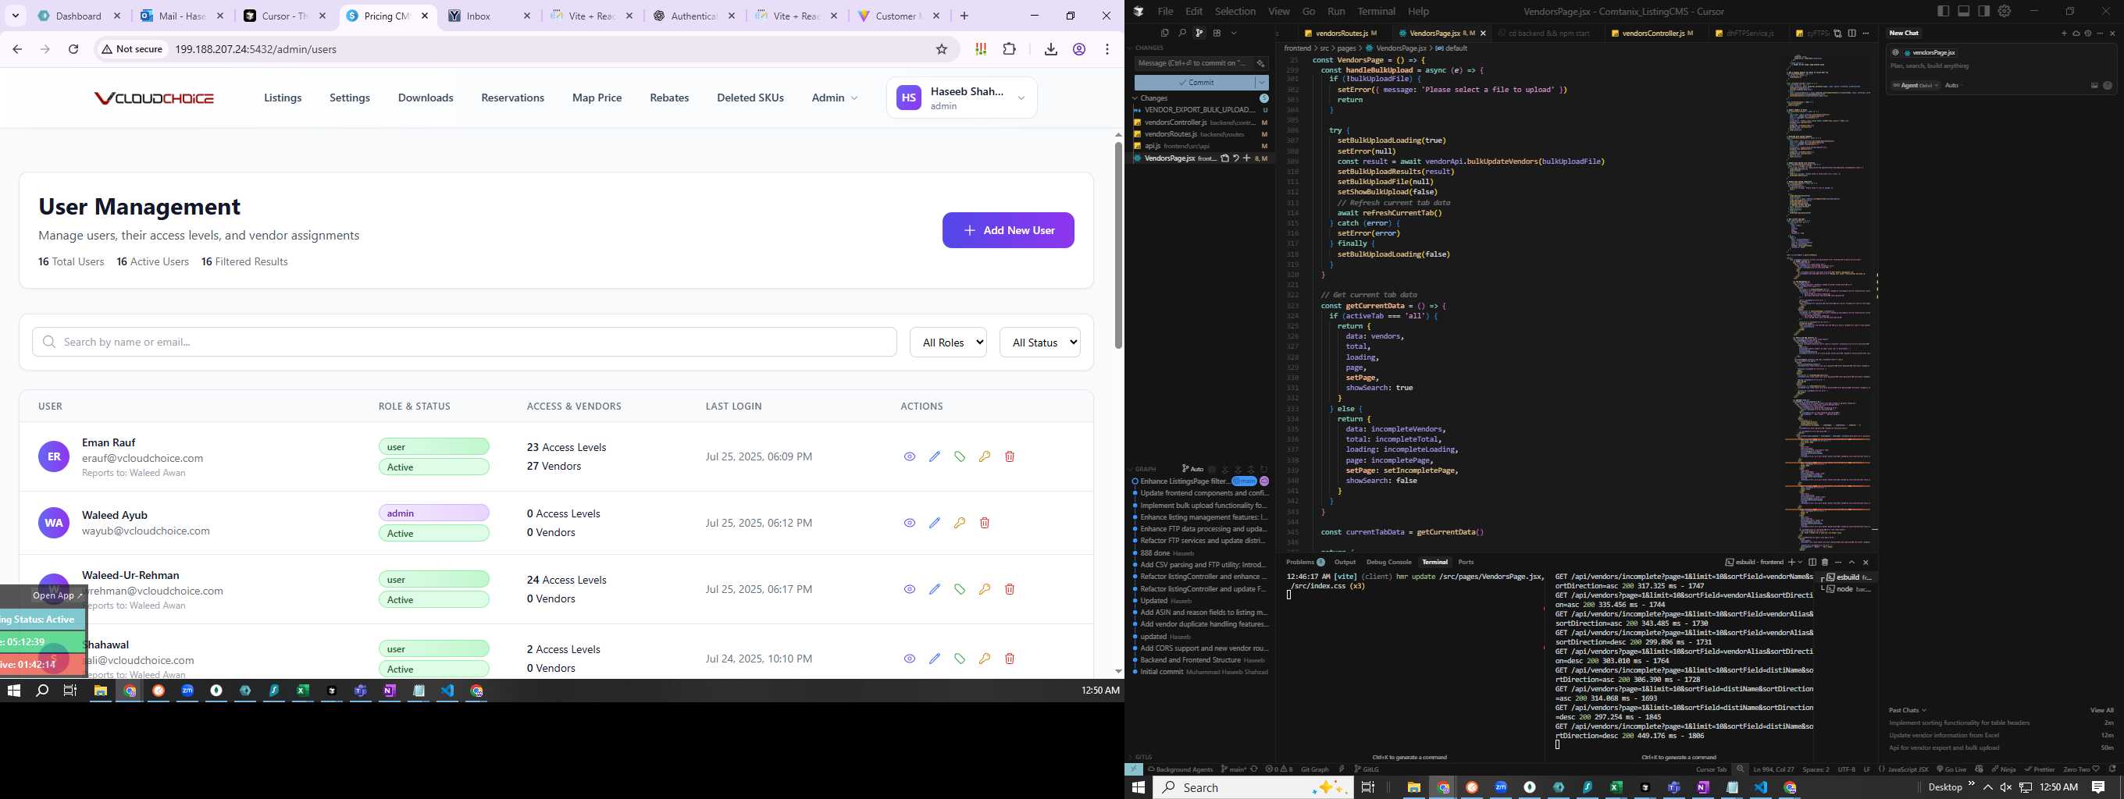2124x799 pixels.
Task: Kill terminal with trash icon in Cursor
Action: click(1826, 563)
